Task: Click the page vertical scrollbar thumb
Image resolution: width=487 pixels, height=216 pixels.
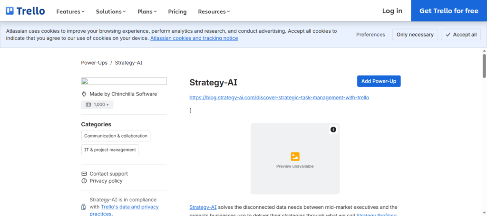Action: click(484, 66)
